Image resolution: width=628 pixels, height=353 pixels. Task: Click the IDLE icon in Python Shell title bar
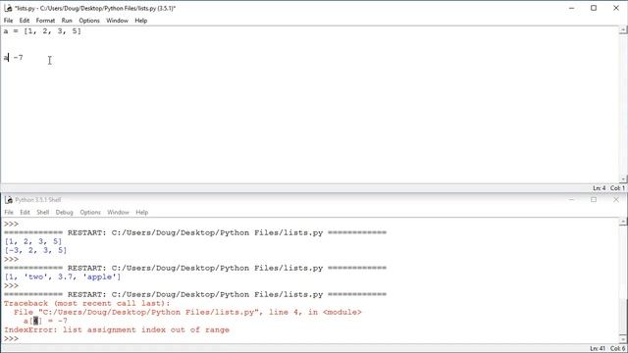[x=9, y=200]
